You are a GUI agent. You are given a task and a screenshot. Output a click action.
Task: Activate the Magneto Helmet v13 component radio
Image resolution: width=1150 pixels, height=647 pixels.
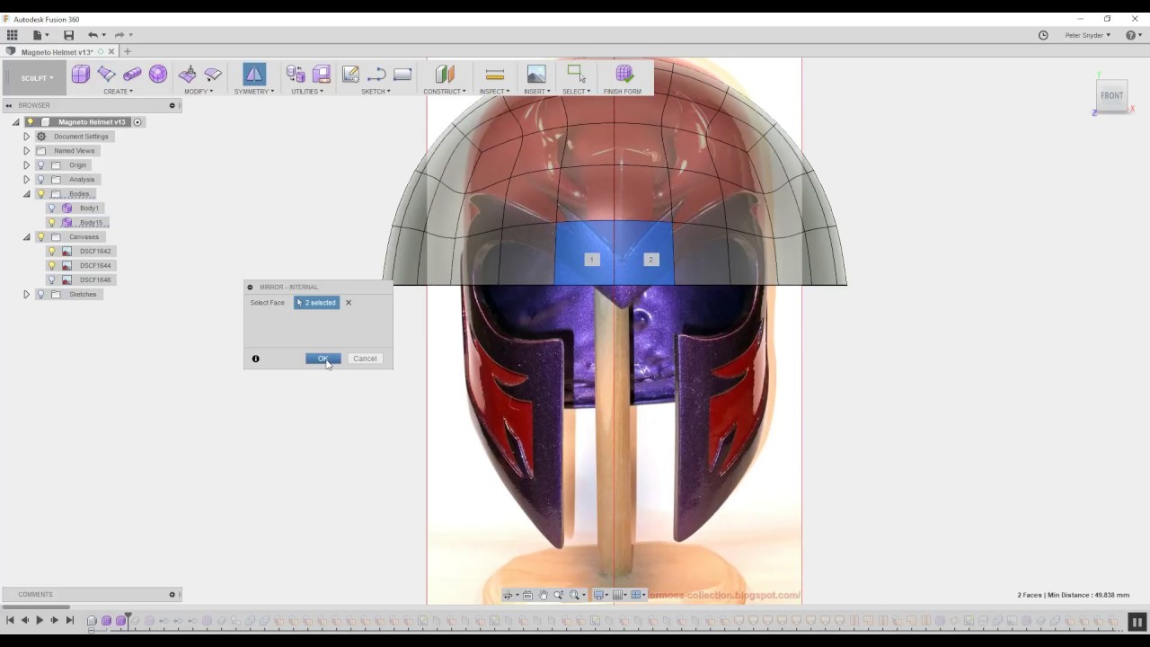137,122
